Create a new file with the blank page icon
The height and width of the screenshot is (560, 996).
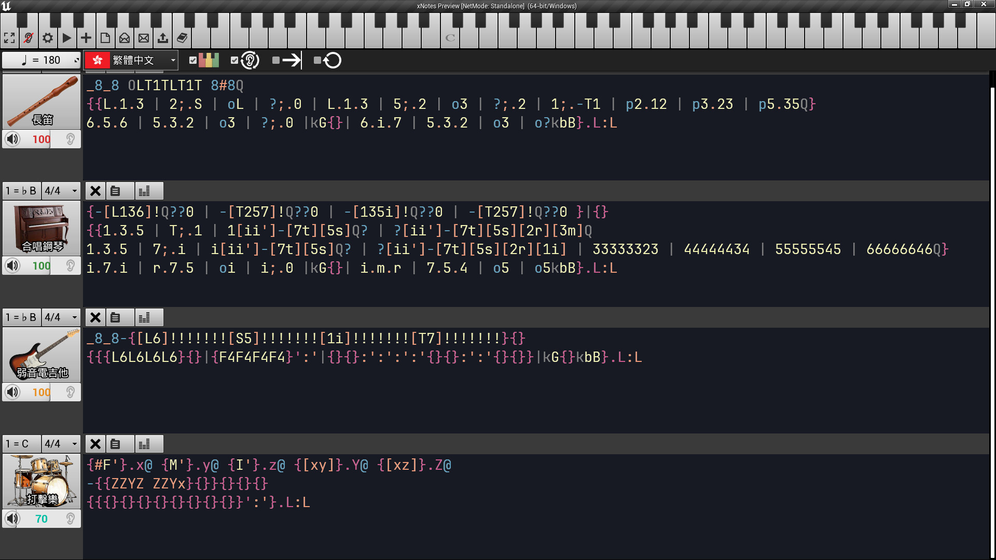[105, 38]
